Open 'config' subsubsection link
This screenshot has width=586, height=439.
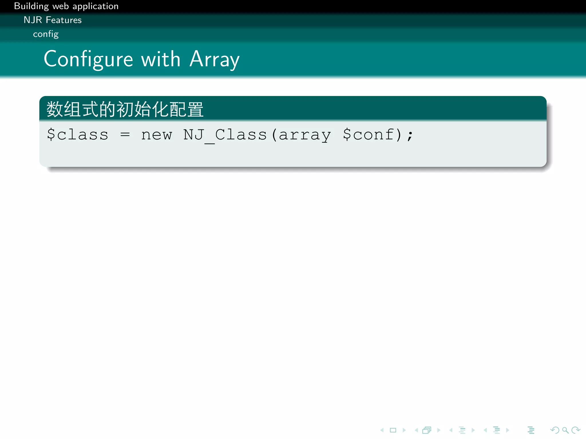click(x=46, y=34)
